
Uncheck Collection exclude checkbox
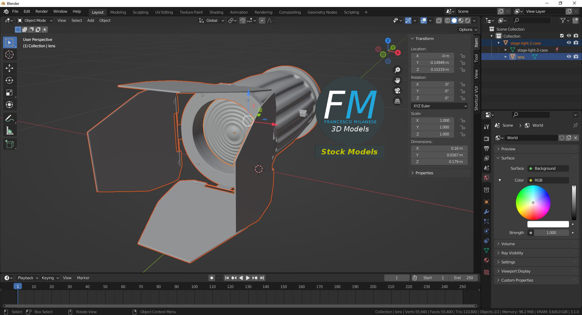[562, 36]
